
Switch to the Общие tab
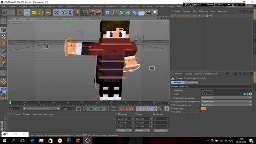[178, 82]
